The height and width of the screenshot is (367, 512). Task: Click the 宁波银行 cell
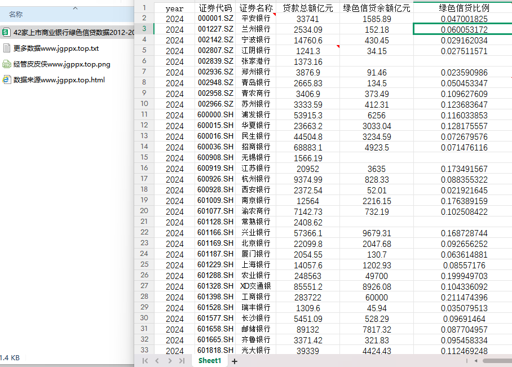[x=255, y=40]
